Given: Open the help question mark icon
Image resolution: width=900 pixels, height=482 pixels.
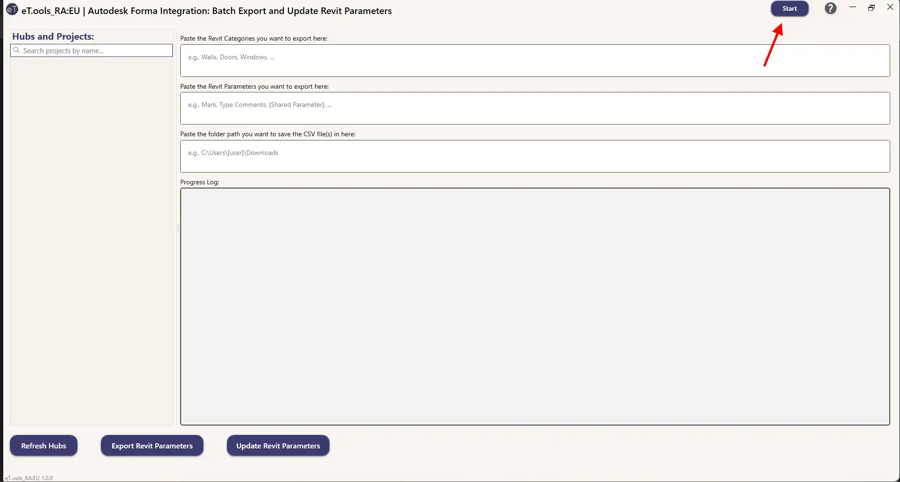Looking at the screenshot, I should click(830, 8).
